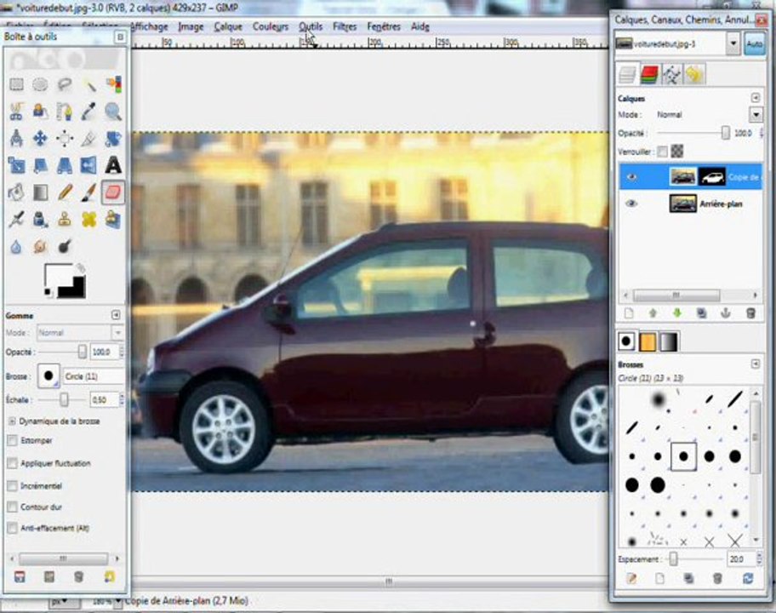This screenshot has width=776, height=613.
Task: Click the delete layer trash icon
Action: tap(750, 313)
